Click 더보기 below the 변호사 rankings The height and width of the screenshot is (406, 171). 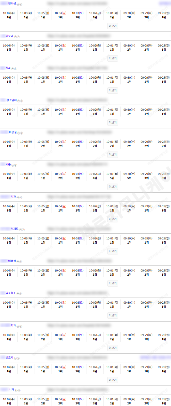[x=113, y=380]
